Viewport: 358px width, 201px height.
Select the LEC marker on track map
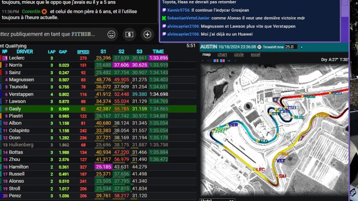pyautogui.click(x=259, y=169)
